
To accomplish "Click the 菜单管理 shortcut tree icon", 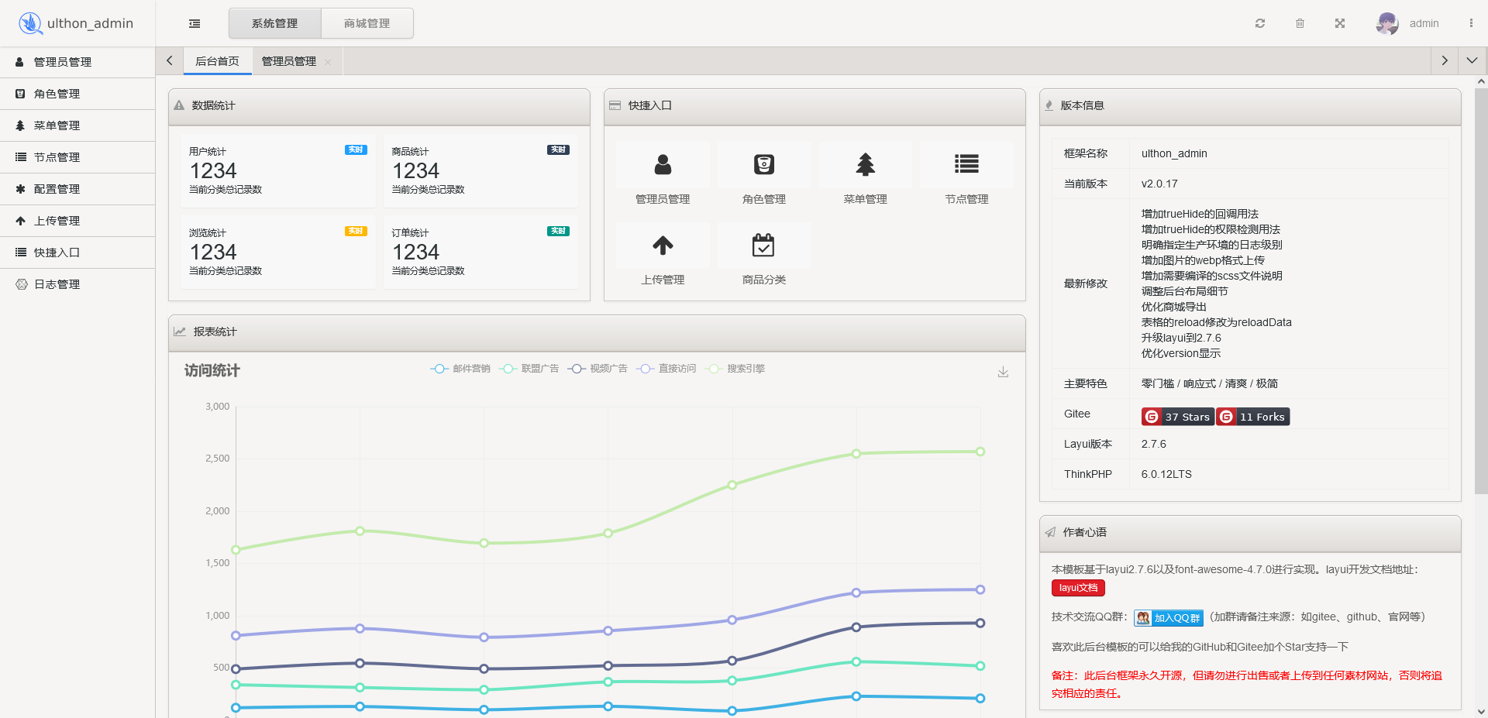I will pos(865,164).
